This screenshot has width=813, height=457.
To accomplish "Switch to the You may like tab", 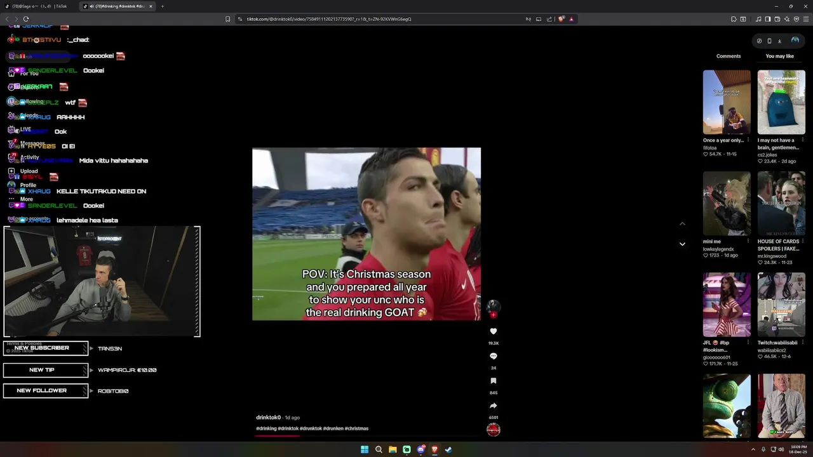I will pyautogui.click(x=780, y=56).
